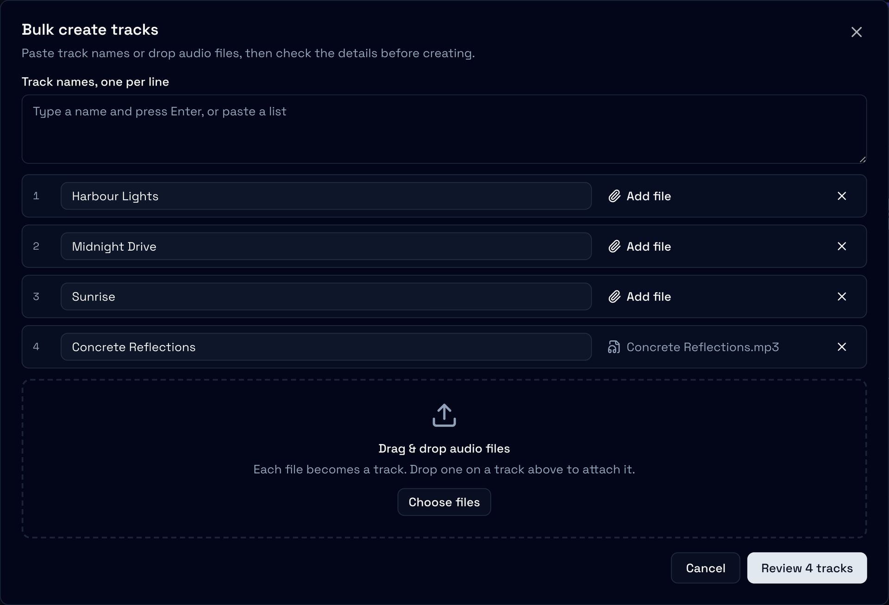The width and height of the screenshot is (889, 605).
Task: Click row number 3 label
Action: (x=36, y=296)
